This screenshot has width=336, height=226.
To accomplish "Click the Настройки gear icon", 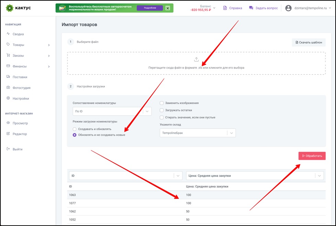I will click(8, 98).
